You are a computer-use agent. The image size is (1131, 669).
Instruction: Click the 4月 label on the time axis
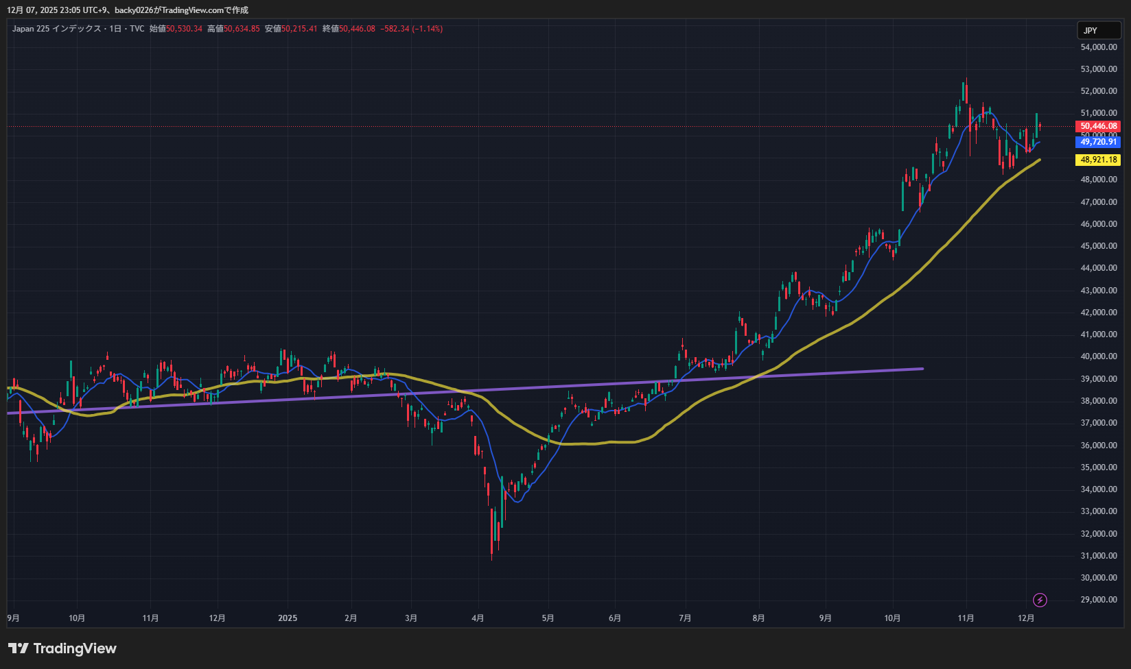click(x=478, y=618)
